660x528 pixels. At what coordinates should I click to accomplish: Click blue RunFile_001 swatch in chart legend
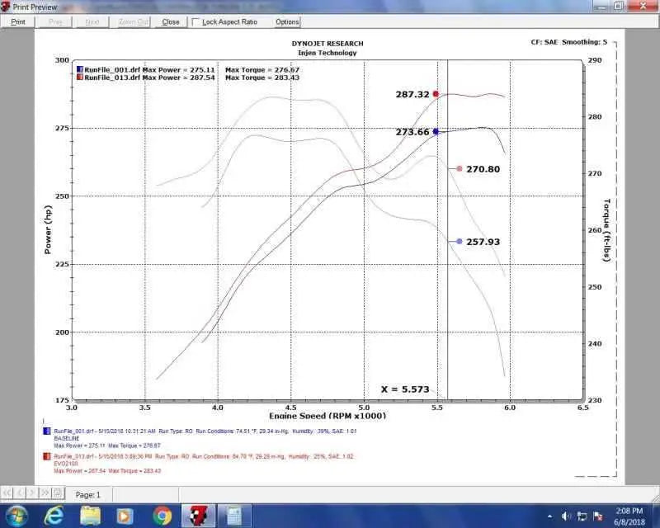point(79,70)
